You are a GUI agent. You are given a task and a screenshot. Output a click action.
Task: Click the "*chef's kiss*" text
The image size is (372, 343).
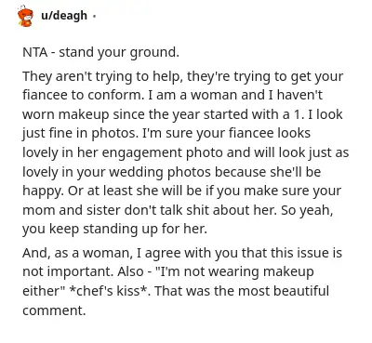pyautogui.click(x=109, y=291)
